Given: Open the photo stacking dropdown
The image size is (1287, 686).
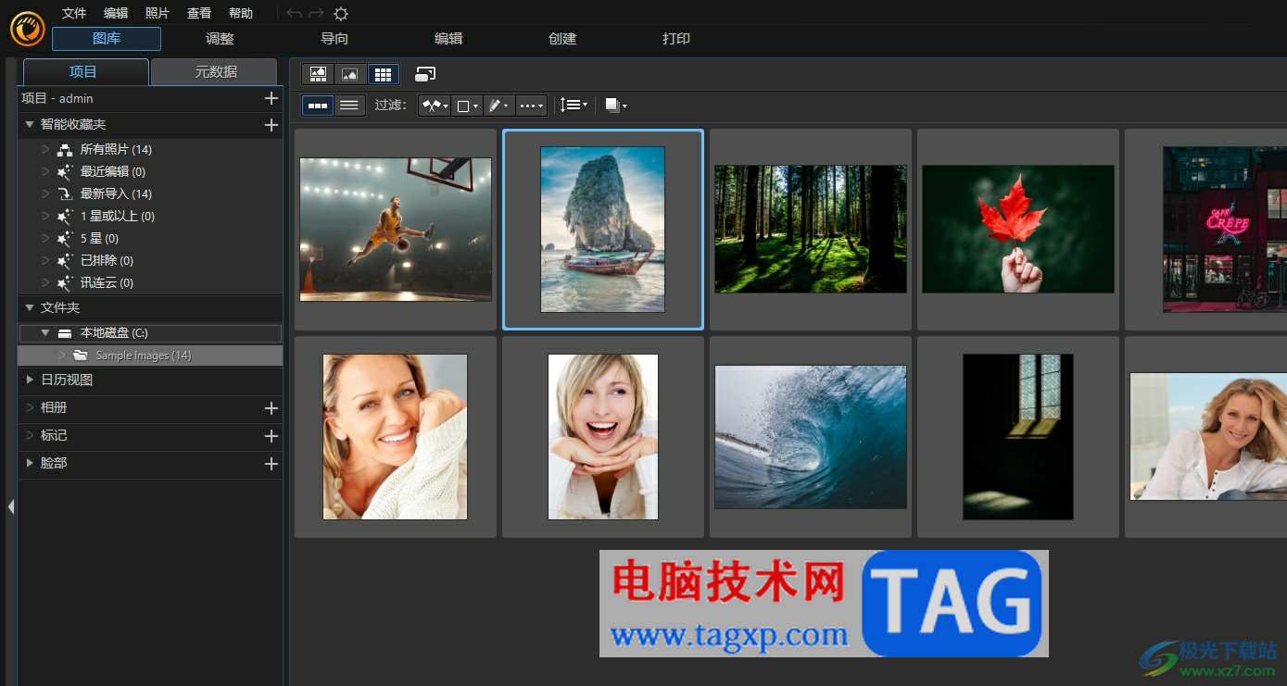Looking at the screenshot, I should pyautogui.click(x=616, y=106).
